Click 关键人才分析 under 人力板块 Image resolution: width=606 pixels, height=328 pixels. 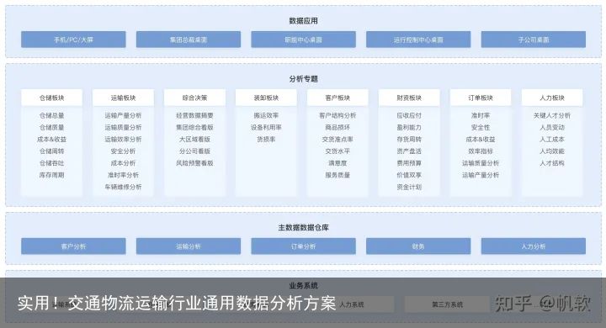(552, 115)
